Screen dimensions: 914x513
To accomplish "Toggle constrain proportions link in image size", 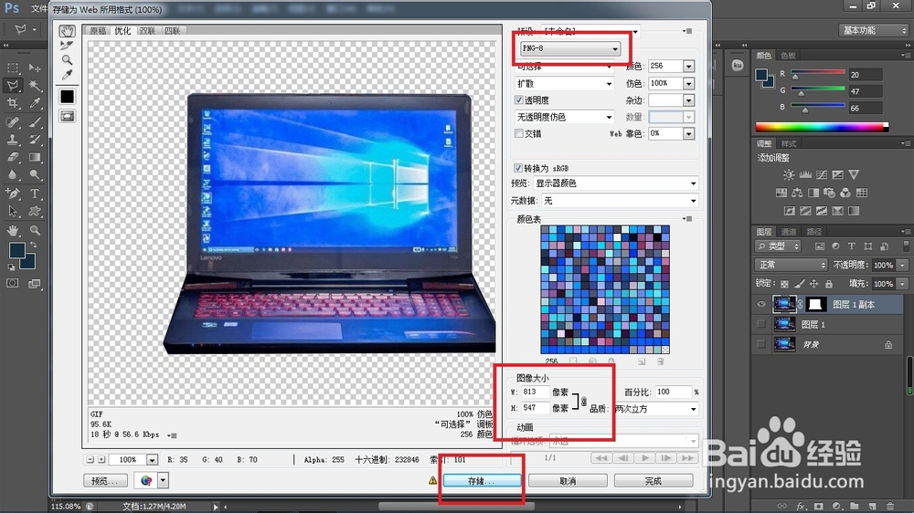I will pyautogui.click(x=583, y=401).
